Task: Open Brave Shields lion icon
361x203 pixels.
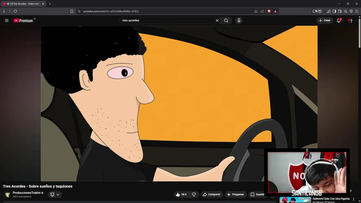Action: [269, 11]
